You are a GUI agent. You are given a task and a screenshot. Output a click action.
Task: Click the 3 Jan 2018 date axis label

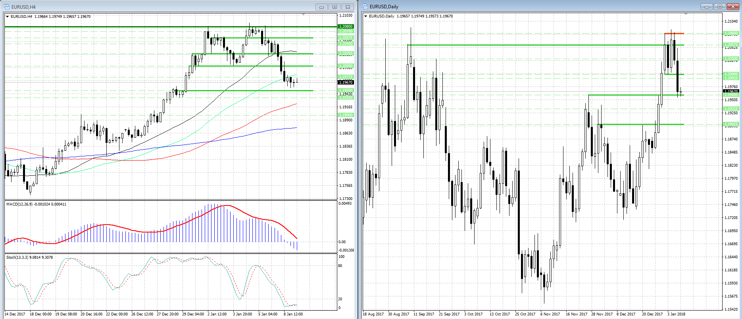676,314
